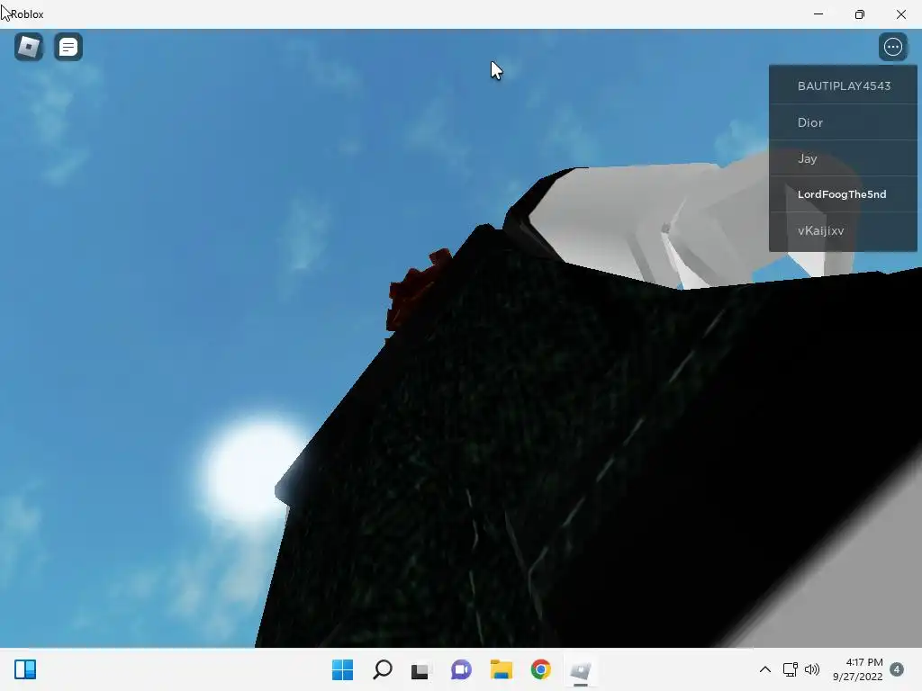Open the three-dots more options button
The width and height of the screenshot is (922, 691).
(x=892, y=47)
